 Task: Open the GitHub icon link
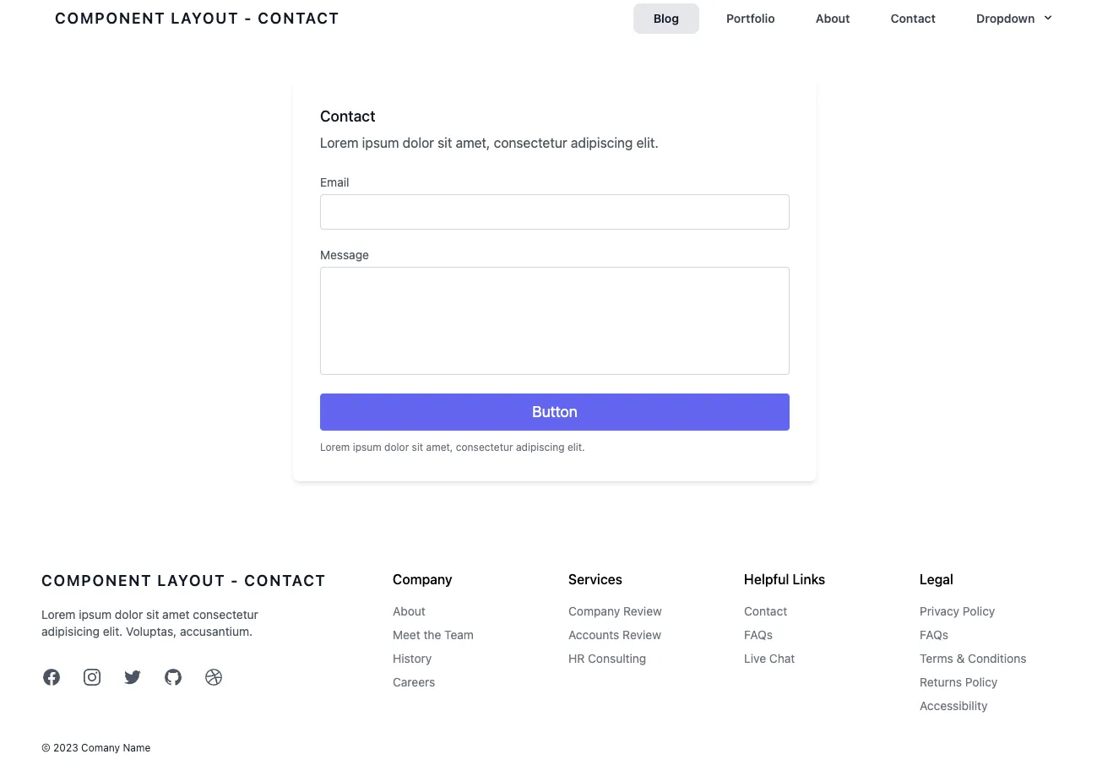173,677
